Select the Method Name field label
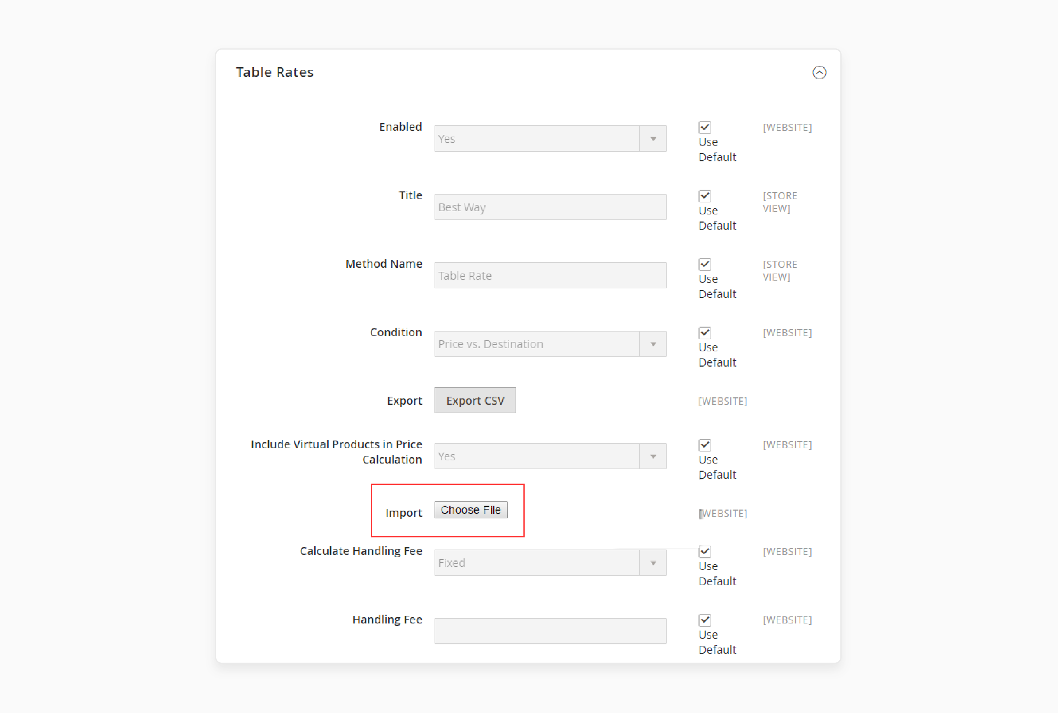 pyautogui.click(x=383, y=263)
